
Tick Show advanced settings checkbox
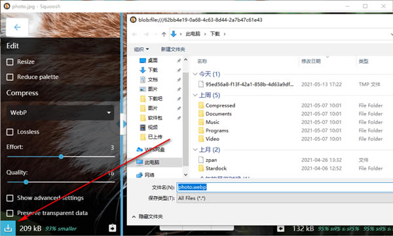click(10, 198)
